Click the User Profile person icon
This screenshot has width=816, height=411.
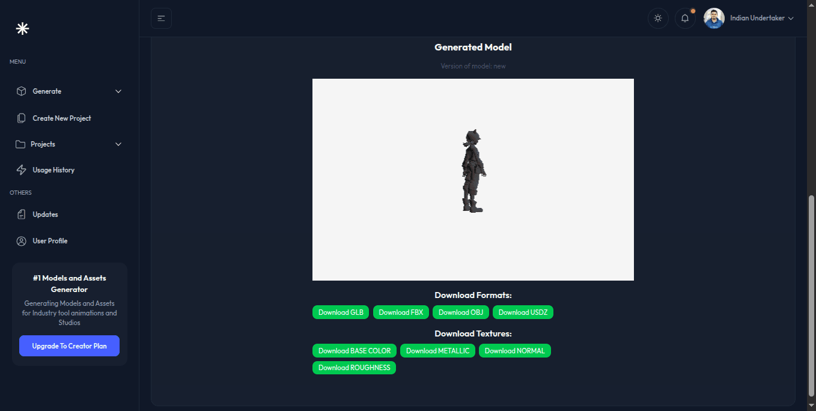22,241
